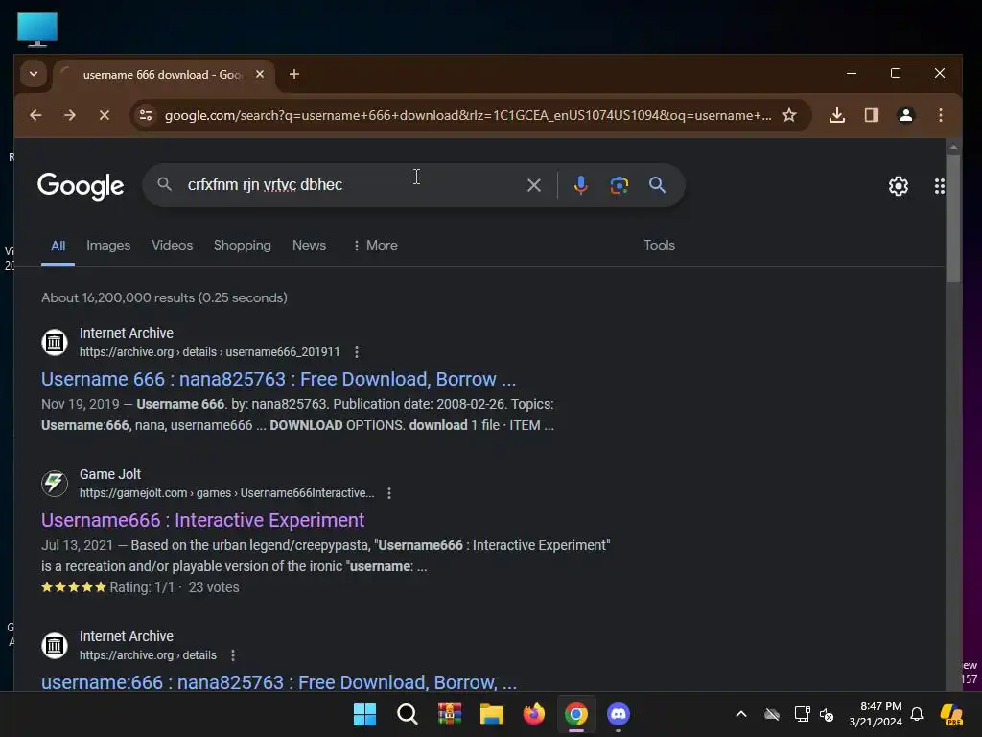
Task: Open notifications bell in taskbar
Action: coord(917,714)
